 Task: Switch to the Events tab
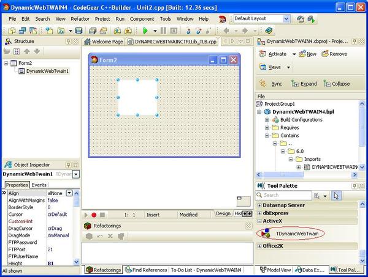pyautogui.click(x=39, y=185)
